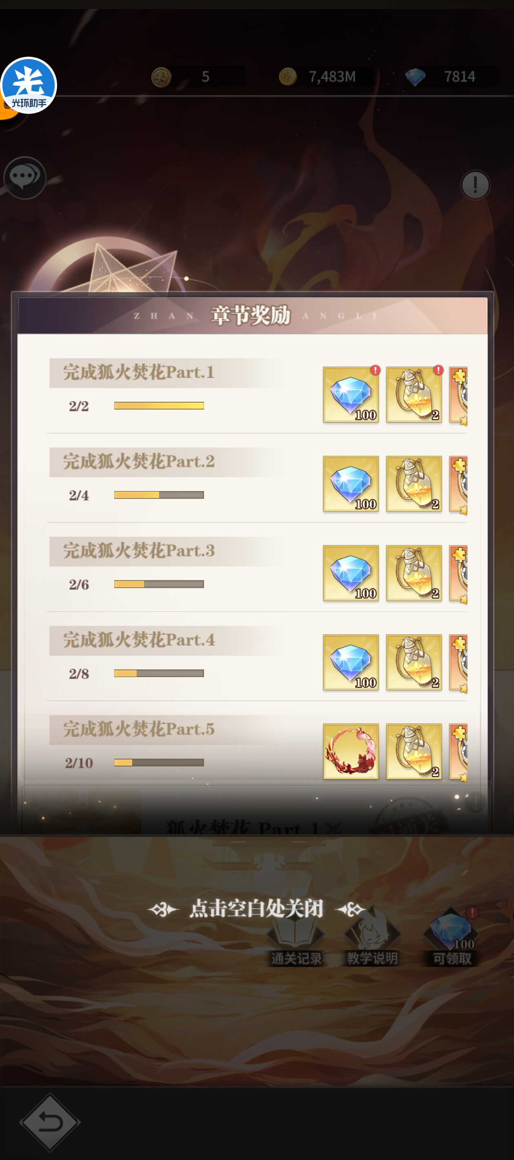This screenshot has width=514, height=1160.
Task: Tap the Part.2 diamond 100 reward
Action: click(350, 484)
